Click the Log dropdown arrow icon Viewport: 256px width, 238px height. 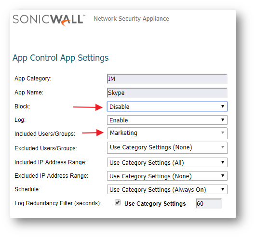[223, 120]
